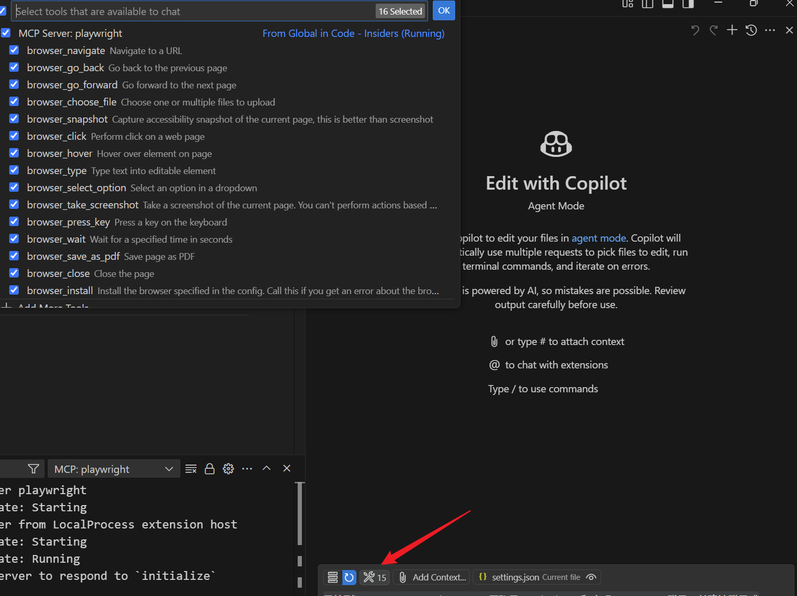The image size is (797, 596).
Task: Toggle the bottom panel layout icon
Action: [668, 4]
